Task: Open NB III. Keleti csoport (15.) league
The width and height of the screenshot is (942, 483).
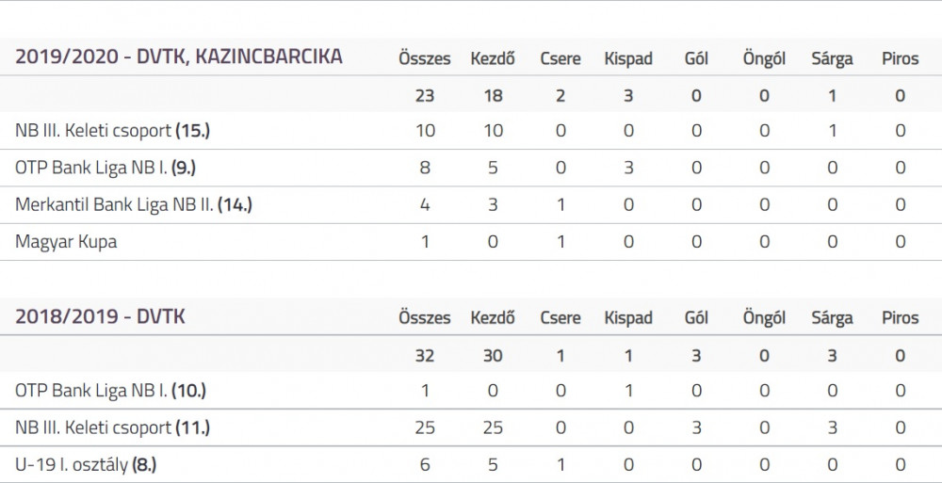Action: 112,131
